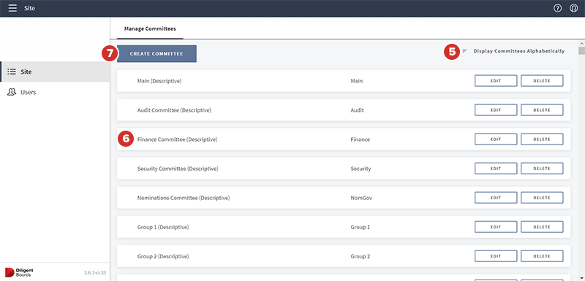Click the sort icon beside Display Committees Alphabetically

(464, 51)
